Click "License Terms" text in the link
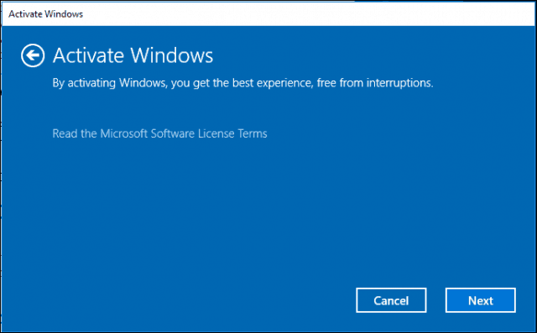 tap(232, 133)
